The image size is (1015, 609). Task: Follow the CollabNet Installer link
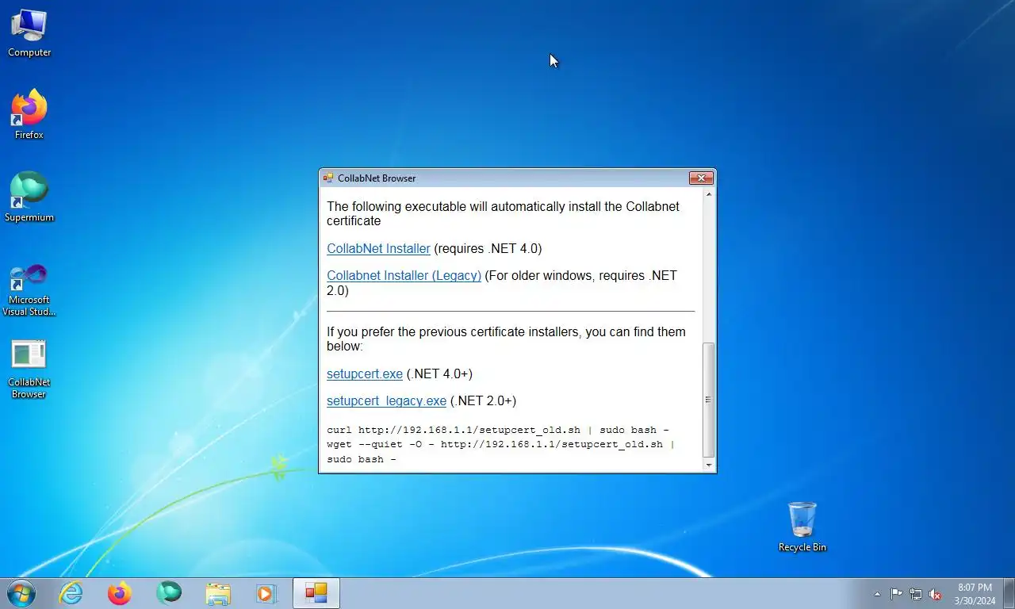coord(378,248)
